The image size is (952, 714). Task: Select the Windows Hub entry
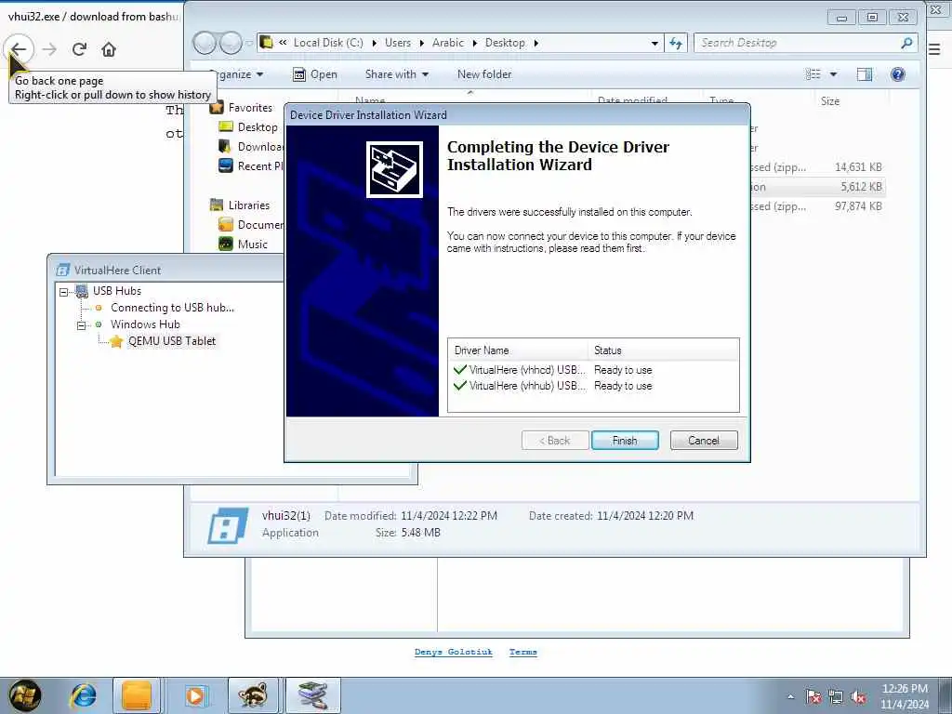tap(145, 324)
